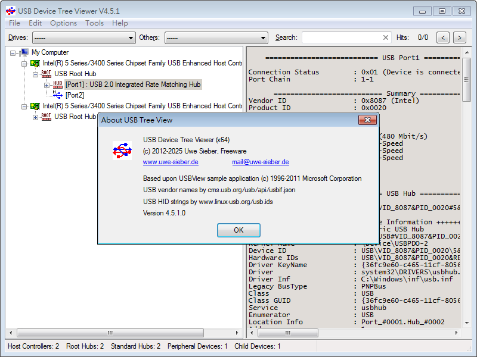This screenshot has width=477, height=357.
Task: Clear the search box using the X icon
Action: pyautogui.click(x=386, y=37)
